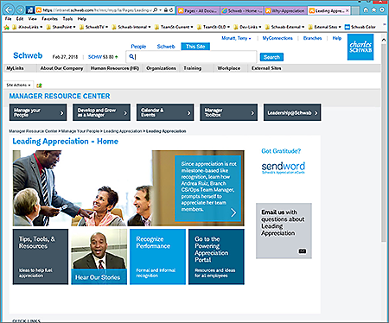Select the This Site search scope tab
This screenshot has width=389, height=323.
point(195,47)
